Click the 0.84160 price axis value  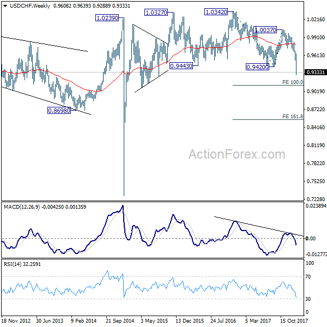coord(316,127)
